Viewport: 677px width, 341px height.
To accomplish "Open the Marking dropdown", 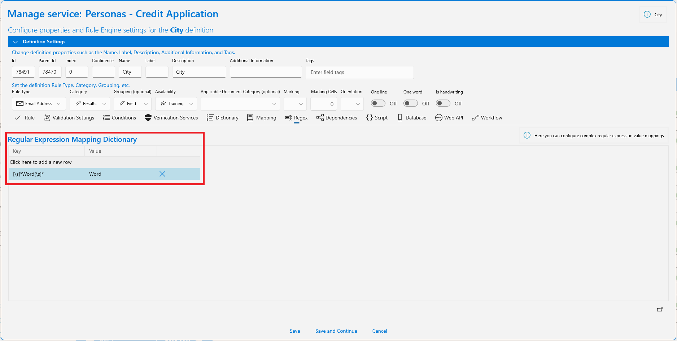I will pos(295,104).
